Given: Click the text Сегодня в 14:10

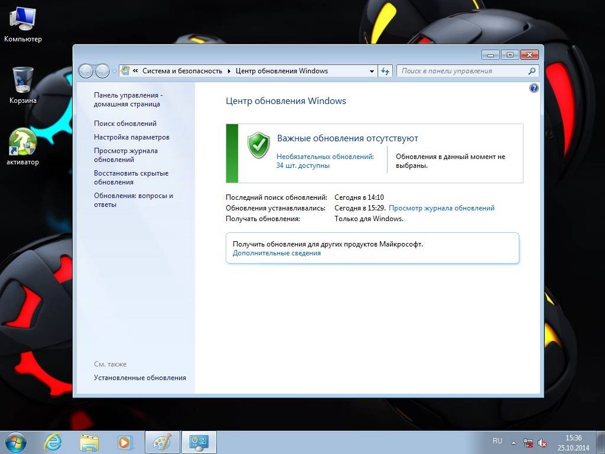Looking at the screenshot, I should [x=359, y=197].
